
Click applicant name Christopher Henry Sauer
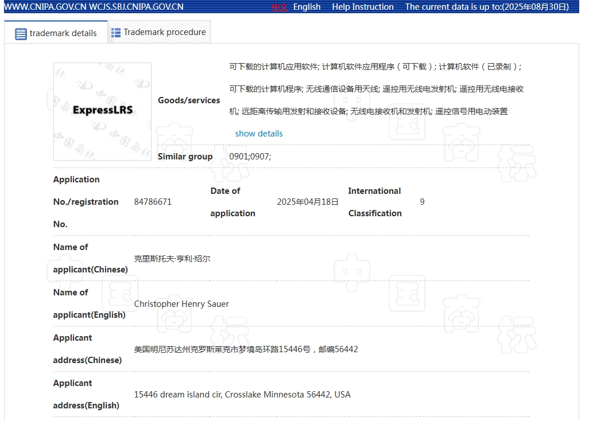coord(181,304)
